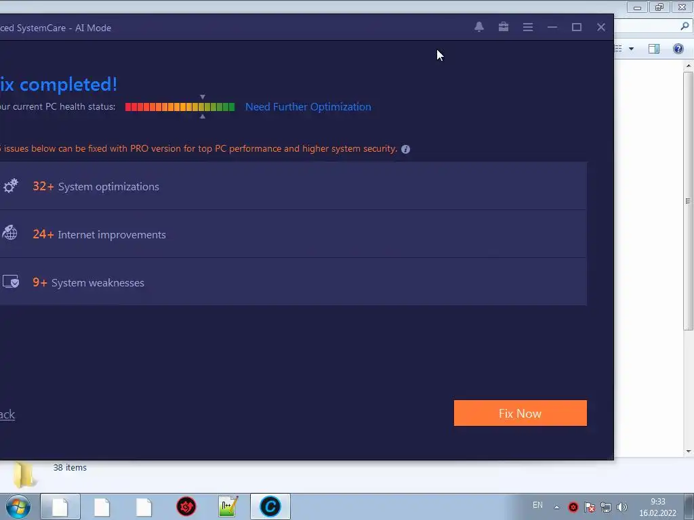694x520 pixels.
Task: Open the SystemCare hamburger options menu
Action: (x=527, y=27)
